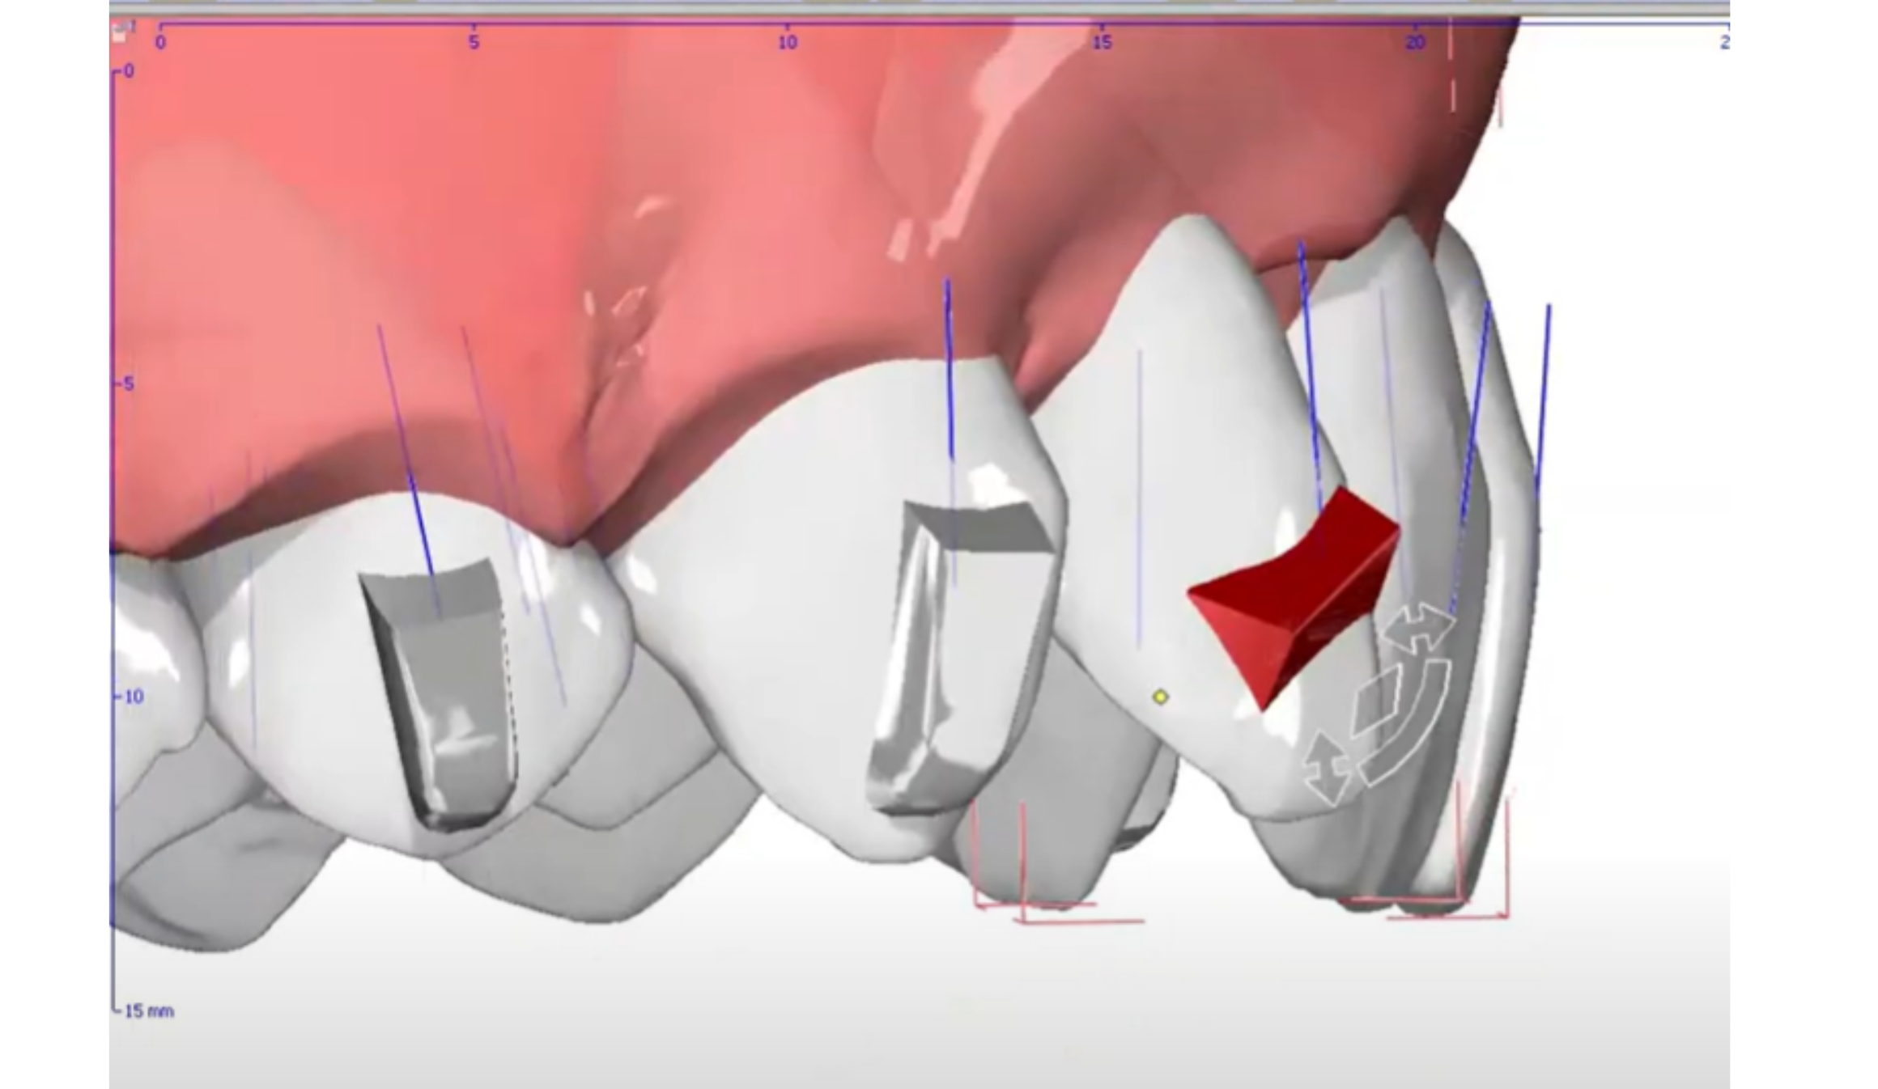This screenshot has height=1089, width=1878.
Task: Click the 0 mark on the horizontal ruler
Action: 160,42
